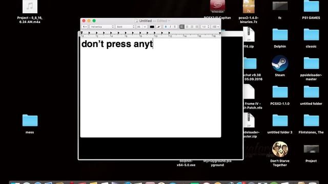Select the mess folder on the desktop
Screen dimensions: 328x184
pos(30,121)
